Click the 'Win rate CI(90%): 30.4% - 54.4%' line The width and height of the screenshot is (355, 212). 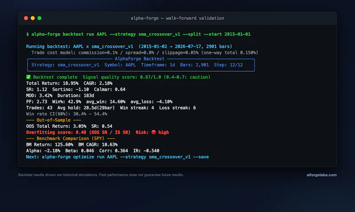tap(67, 114)
